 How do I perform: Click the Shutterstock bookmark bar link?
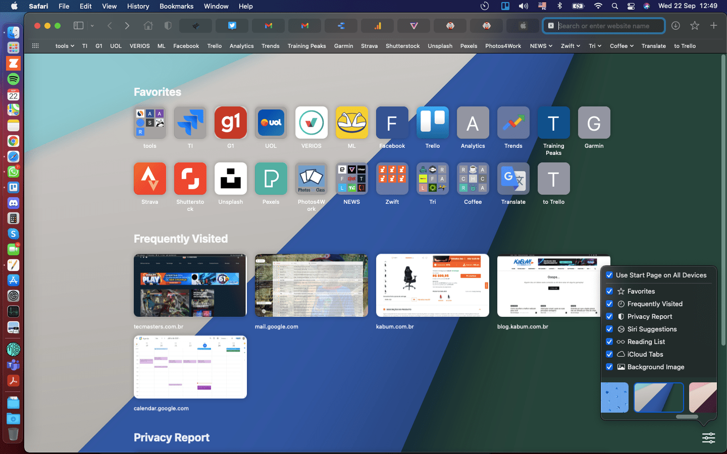(x=402, y=46)
